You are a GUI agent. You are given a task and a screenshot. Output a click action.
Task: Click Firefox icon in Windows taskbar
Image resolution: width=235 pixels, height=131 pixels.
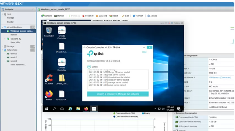tap(86, 109)
